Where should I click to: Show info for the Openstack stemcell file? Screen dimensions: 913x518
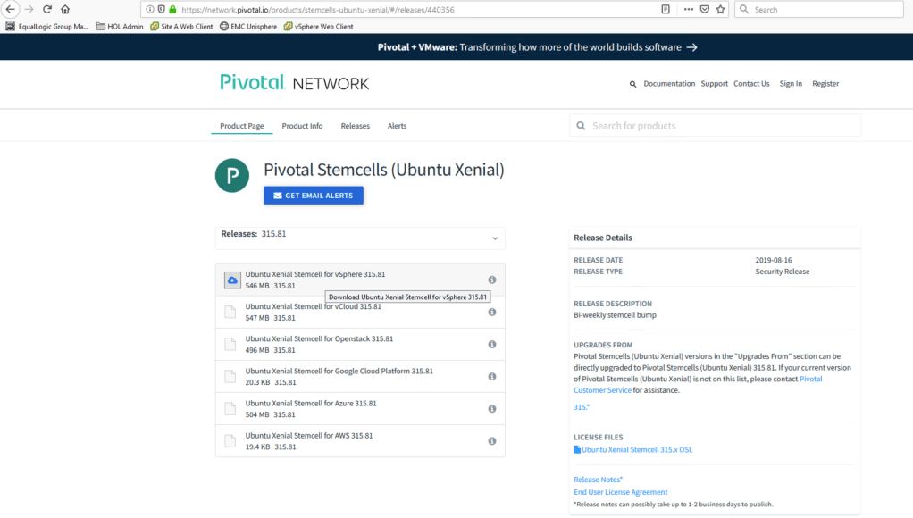click(x=492, y=345)
